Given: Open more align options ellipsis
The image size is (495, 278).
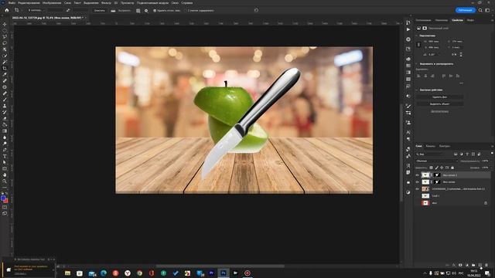Looking at the screenshot, I should click(461, 83).
